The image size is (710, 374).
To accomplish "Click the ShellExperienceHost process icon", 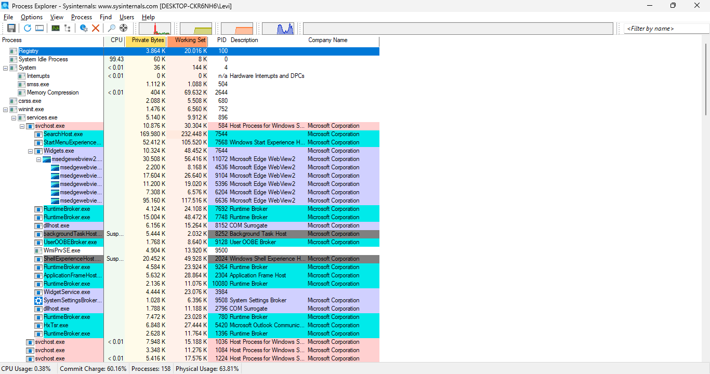I will tap(38, 259).
